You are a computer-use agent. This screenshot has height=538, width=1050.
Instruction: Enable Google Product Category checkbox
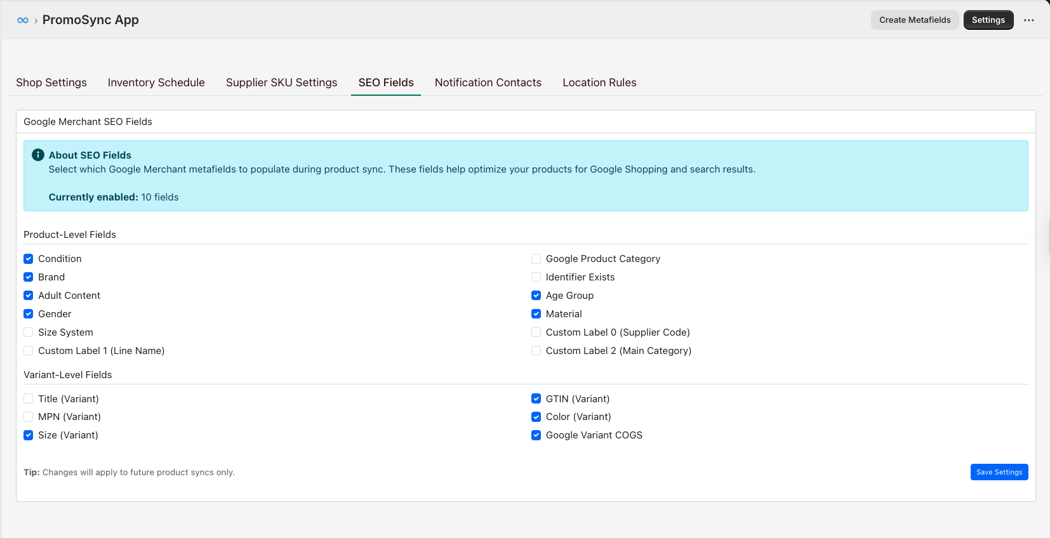(x=536, y=259)
